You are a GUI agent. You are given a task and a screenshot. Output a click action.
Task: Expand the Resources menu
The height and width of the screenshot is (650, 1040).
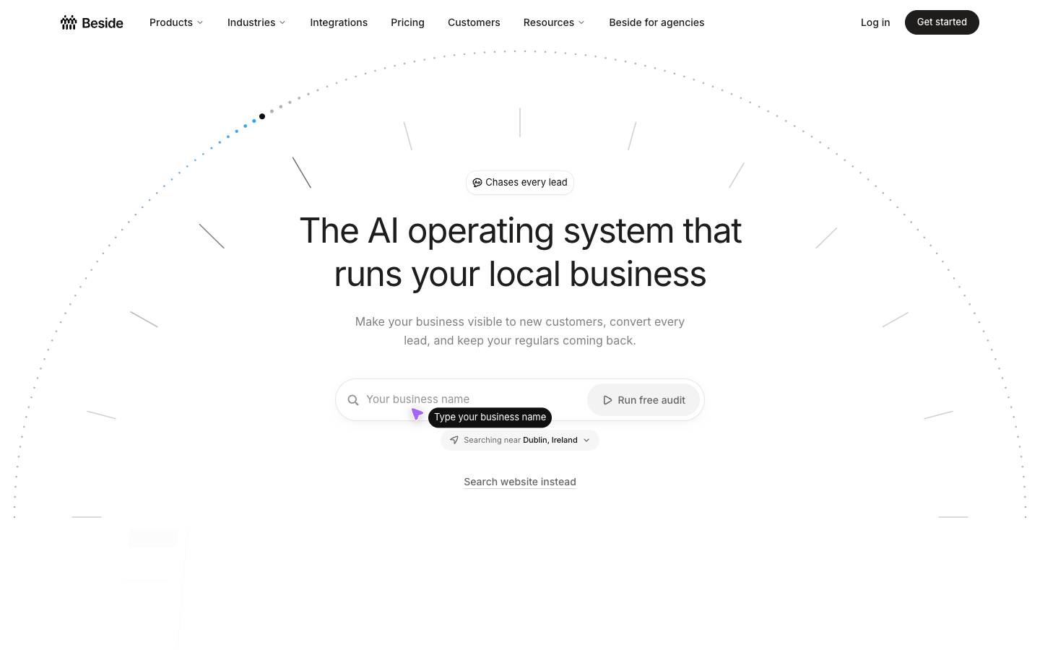(x=554, y=22)
